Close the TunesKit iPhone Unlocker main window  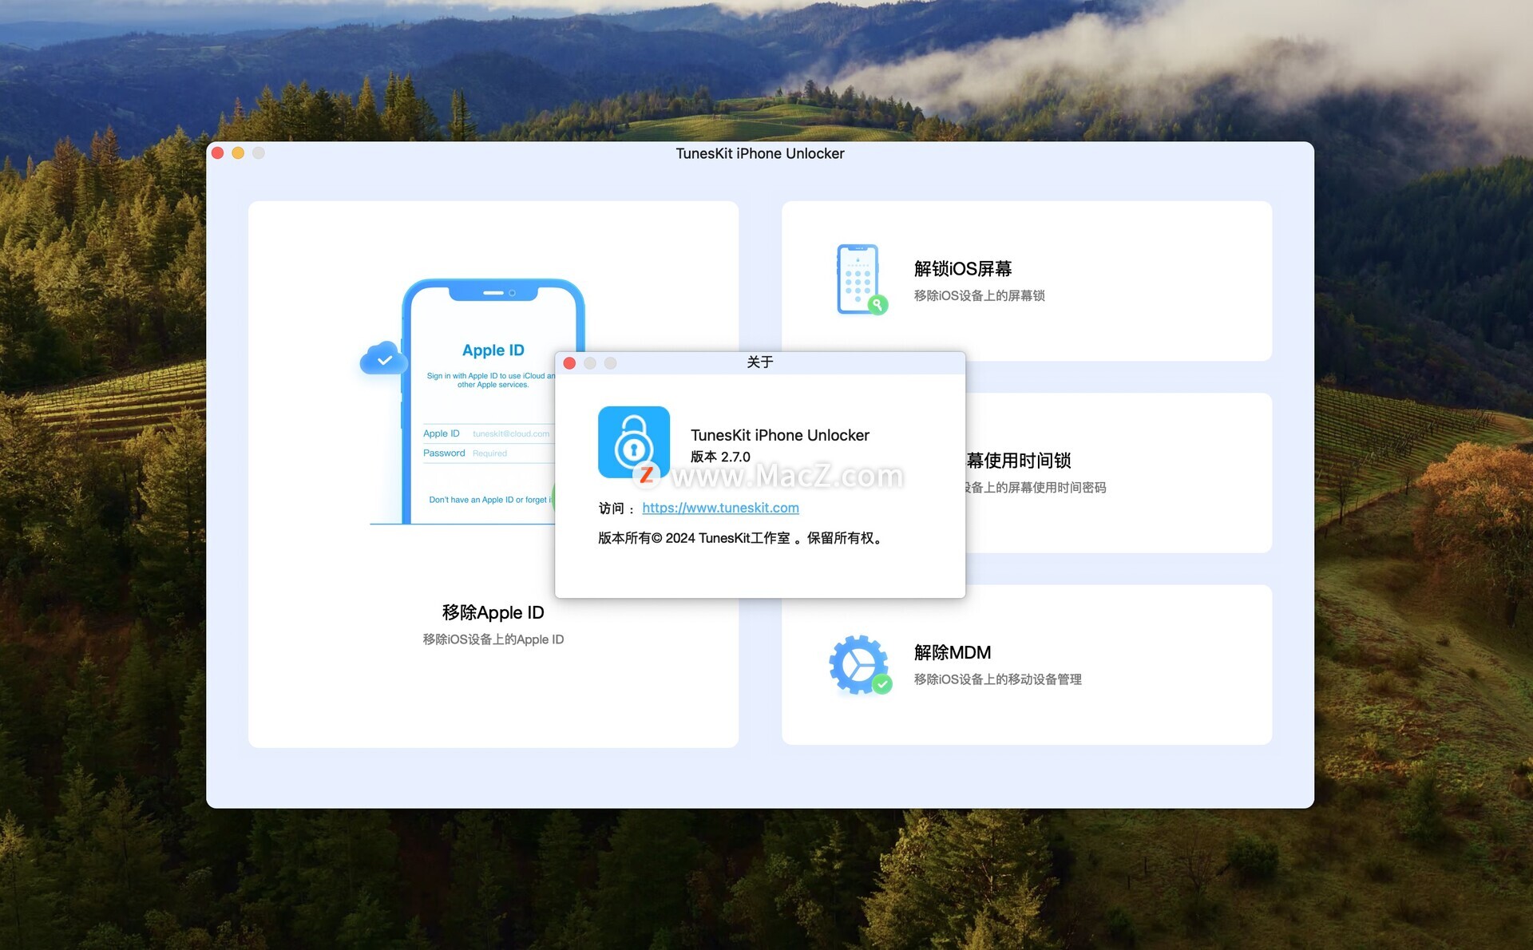tap(217, 152)
